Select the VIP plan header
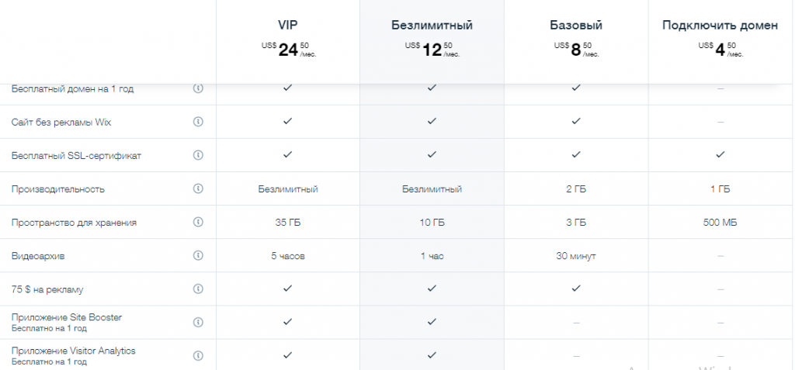795x370 pixels. click(288, 26)
